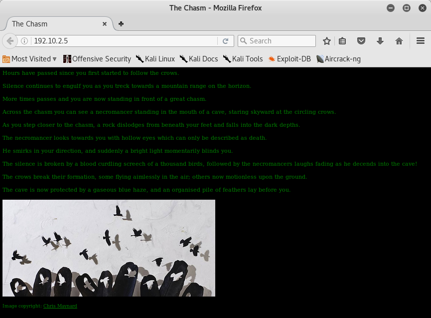Image resolution: width=431 pixels, height=318 pixels.
Task: Bookmark this page with the star icon
Action: tap(327, 41)
